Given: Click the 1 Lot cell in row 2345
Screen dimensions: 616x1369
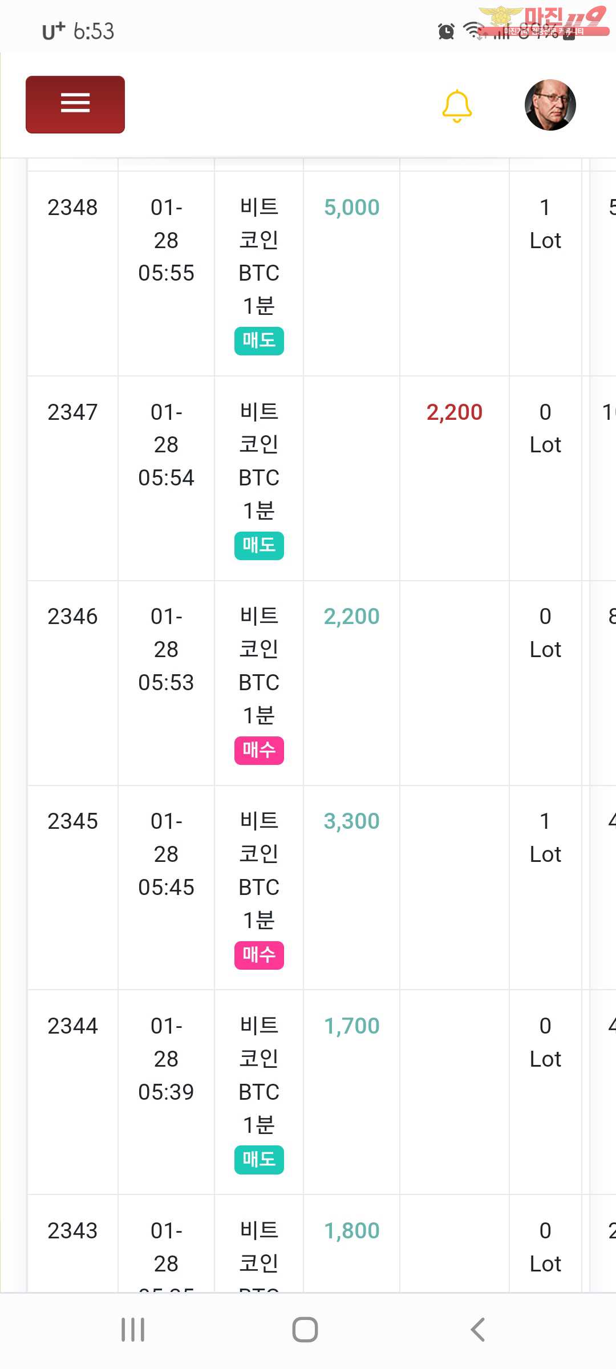Looking at the screenshot, I should [x=545, y=837].
